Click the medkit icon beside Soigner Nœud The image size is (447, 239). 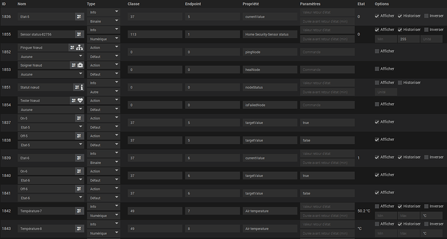(80, 65)
